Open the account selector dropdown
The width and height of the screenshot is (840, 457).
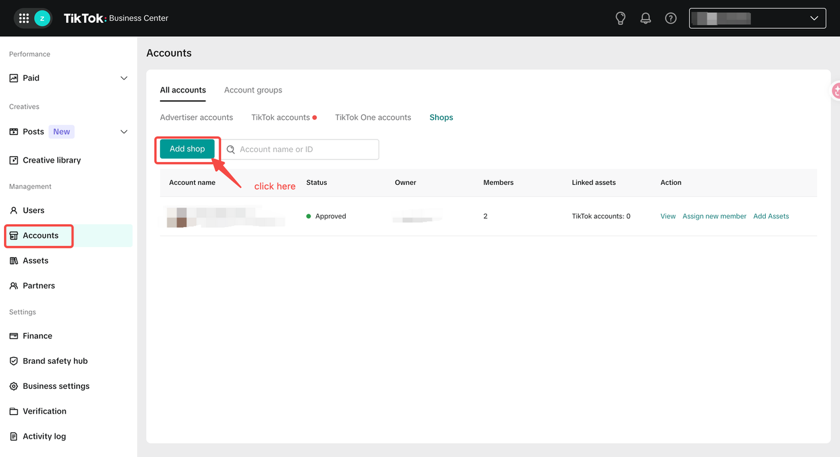click(x=757, y=18)
